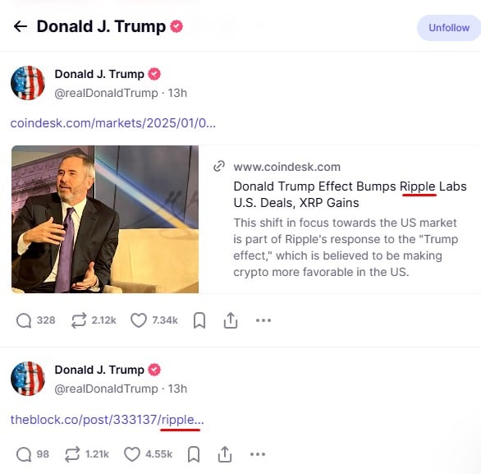Open the coindesk.com/markets link
Viewport: 481px width, 474px height.
click(113, 123)
